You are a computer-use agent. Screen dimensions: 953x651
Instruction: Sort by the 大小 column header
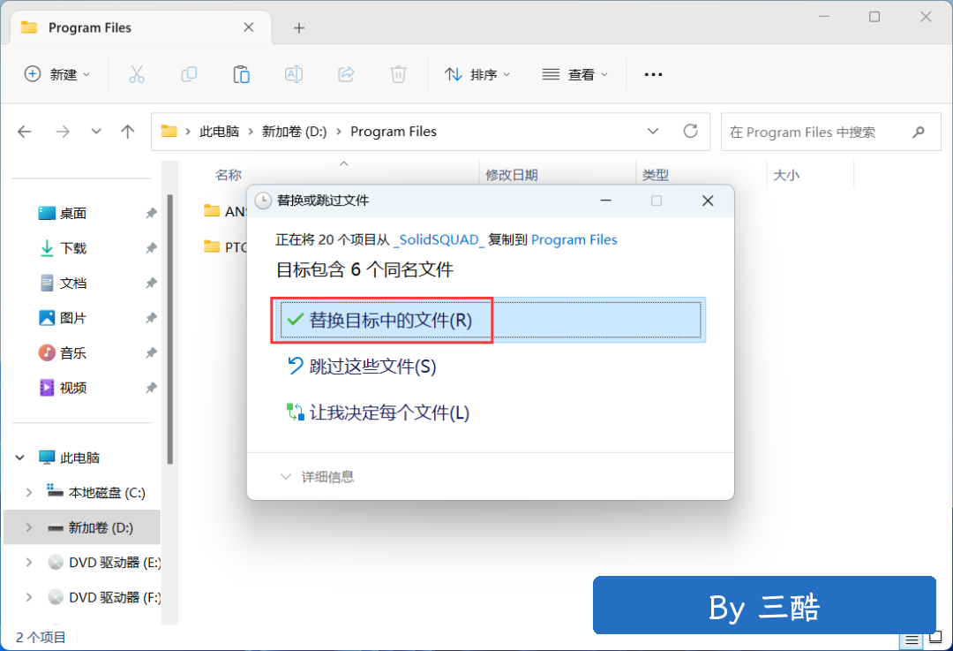(x=786, y=175)
